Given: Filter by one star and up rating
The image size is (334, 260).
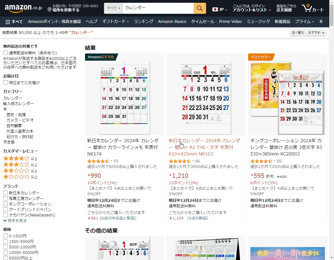Looking at the screenshot, I should 16,177.
